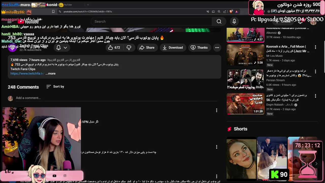
Task: Focus the YouTube Search input field
Action: [x=151, y=22]
